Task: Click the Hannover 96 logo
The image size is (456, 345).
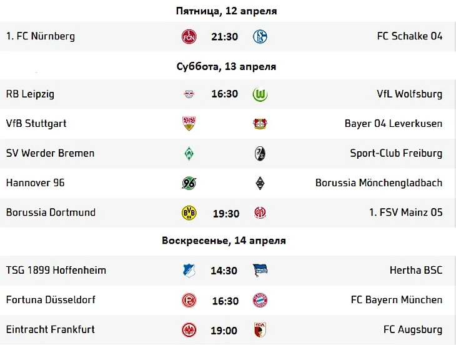Action: point(189,183)
